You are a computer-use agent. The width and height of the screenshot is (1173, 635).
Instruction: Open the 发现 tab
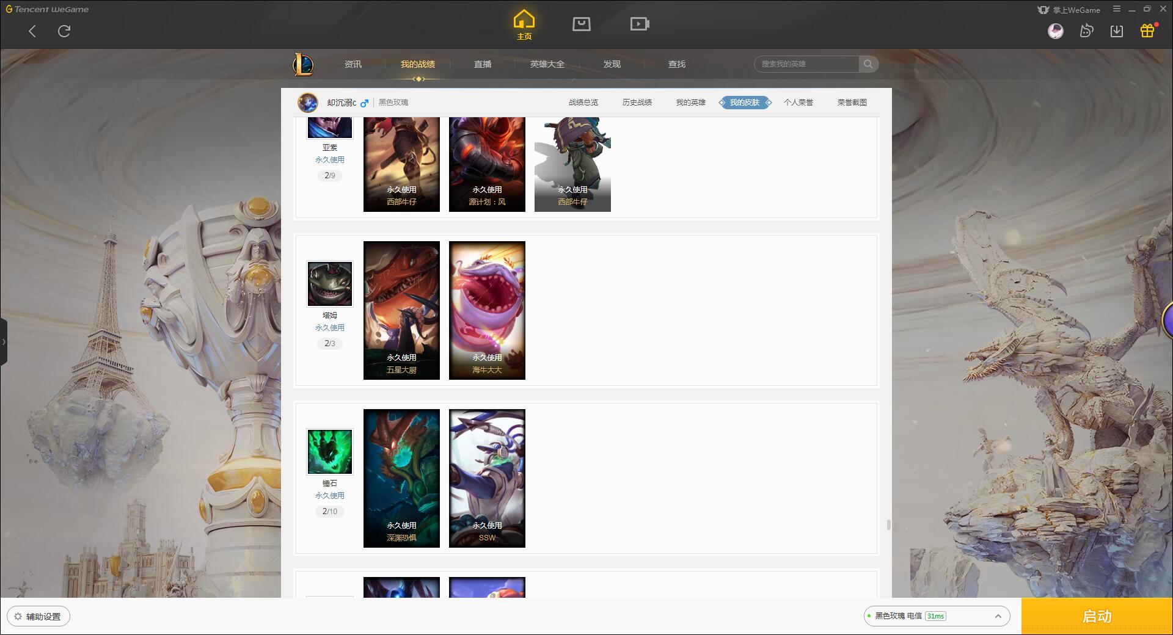[x=612, y=64]
